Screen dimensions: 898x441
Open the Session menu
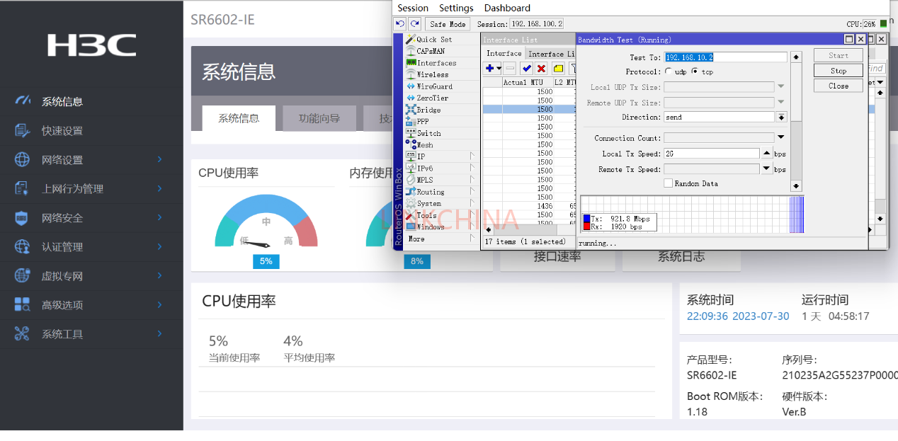[x=413, y=8]
